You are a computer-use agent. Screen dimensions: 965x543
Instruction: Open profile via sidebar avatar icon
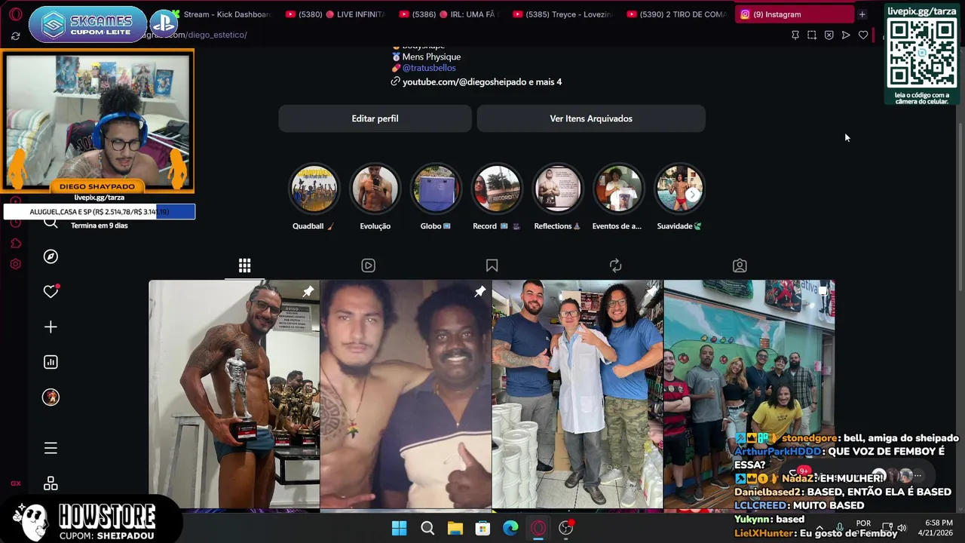pos(51,397)
